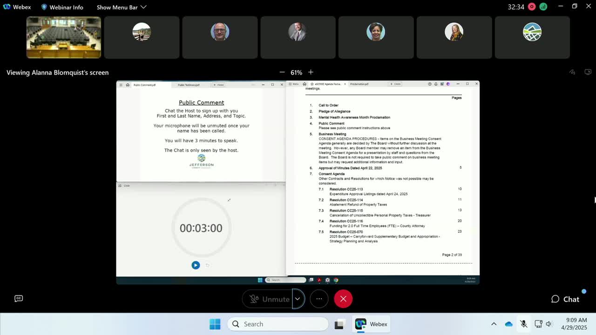Click the red recording indicator icon
596x335 pixels.
[532, 7]
